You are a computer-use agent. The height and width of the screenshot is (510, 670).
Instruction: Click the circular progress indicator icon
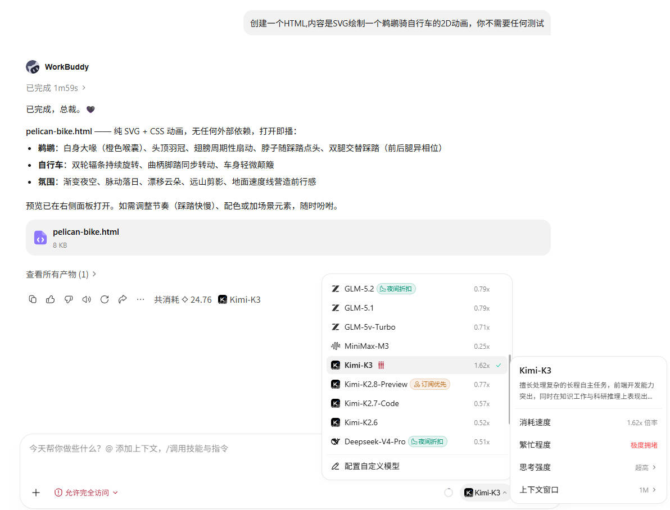coord(449,493)
